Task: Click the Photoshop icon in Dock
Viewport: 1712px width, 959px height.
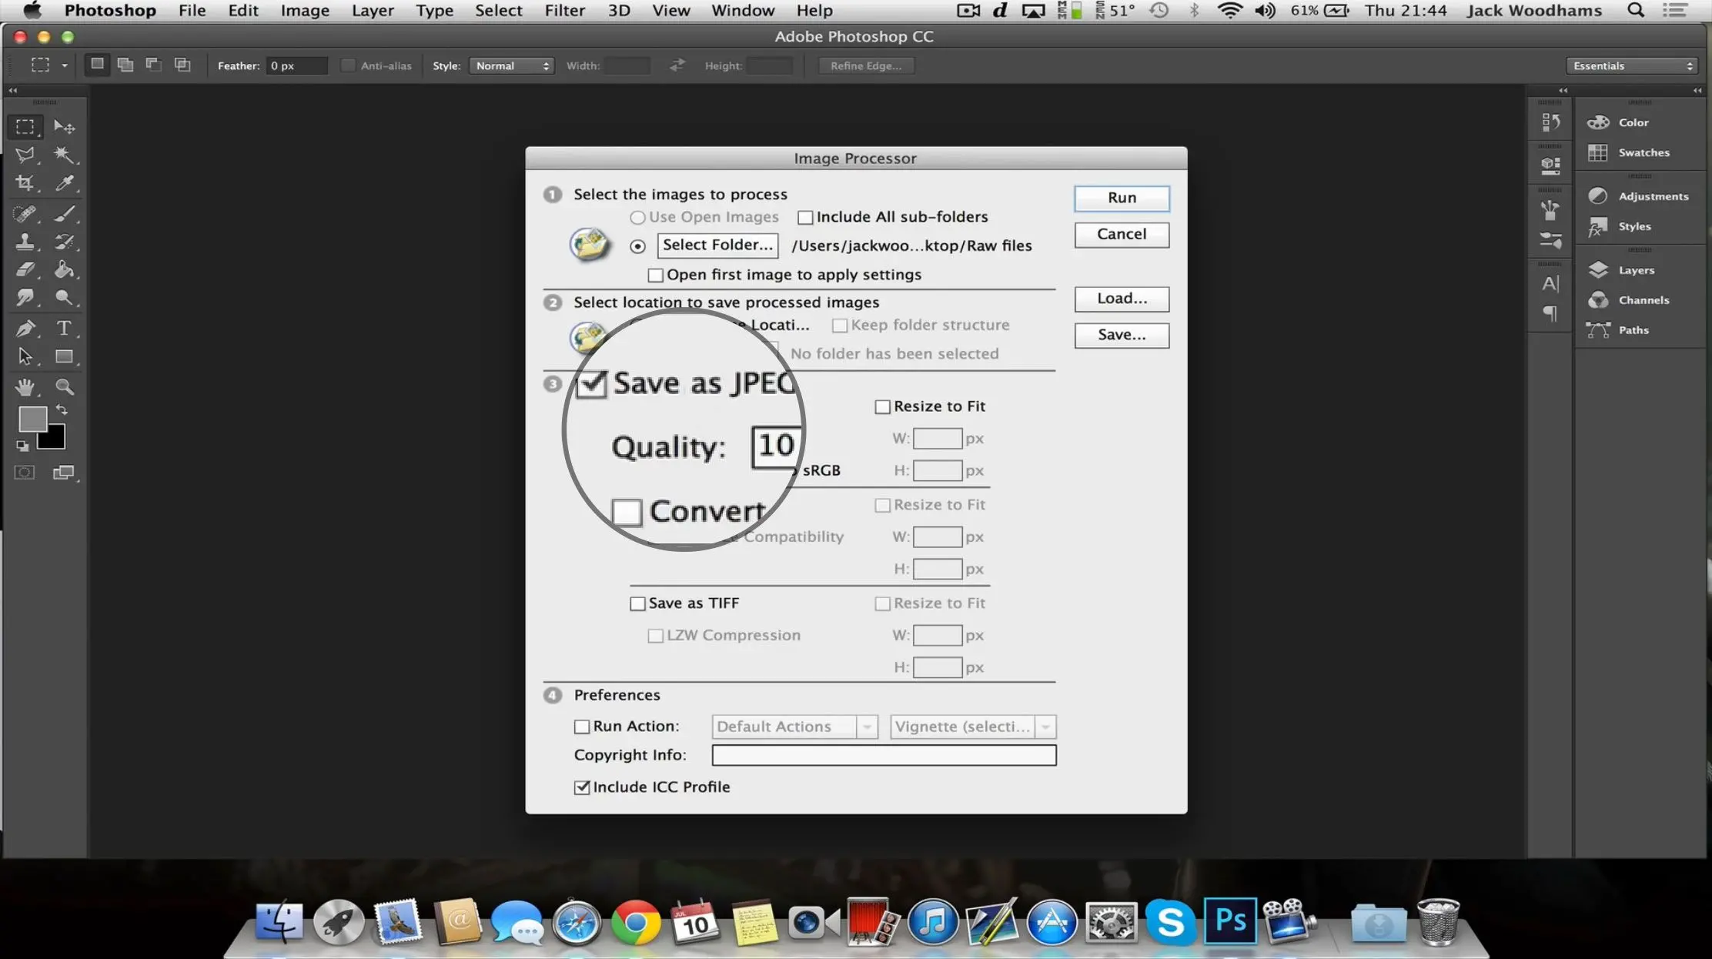Action: (1229, 921)
